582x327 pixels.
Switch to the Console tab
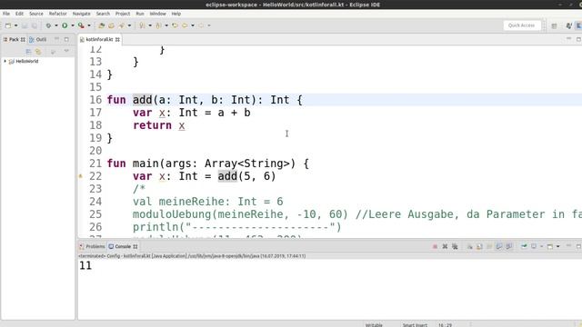[x=123, y=246]
